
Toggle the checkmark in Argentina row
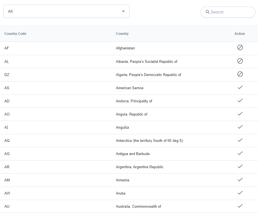tap(240, 167)
